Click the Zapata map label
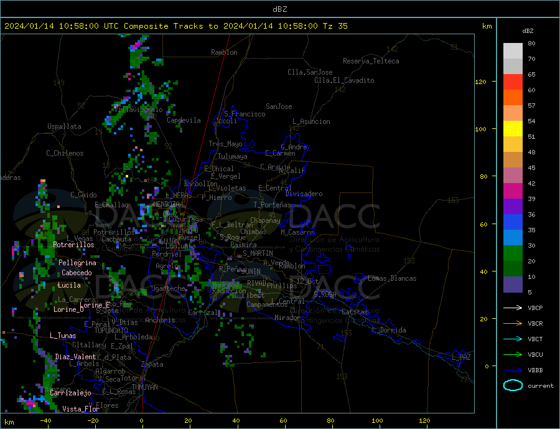 point(152,364)
